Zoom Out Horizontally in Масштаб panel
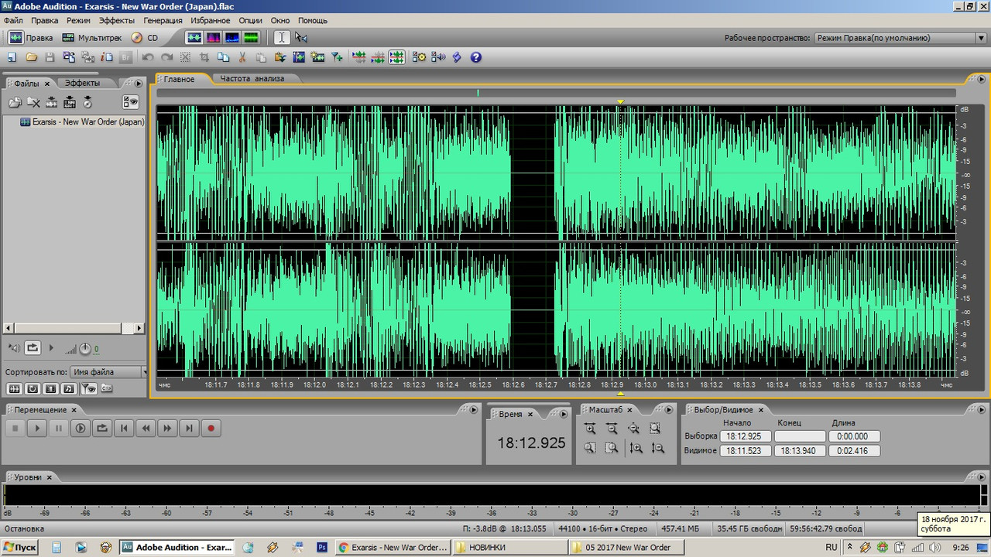The image size is (991, 557). (x=612, y=429)
